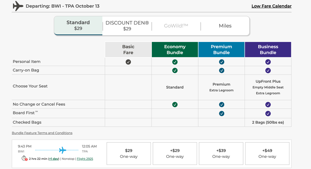
Task: Open the Low Fare Calendar
Action: coord(271,6)
